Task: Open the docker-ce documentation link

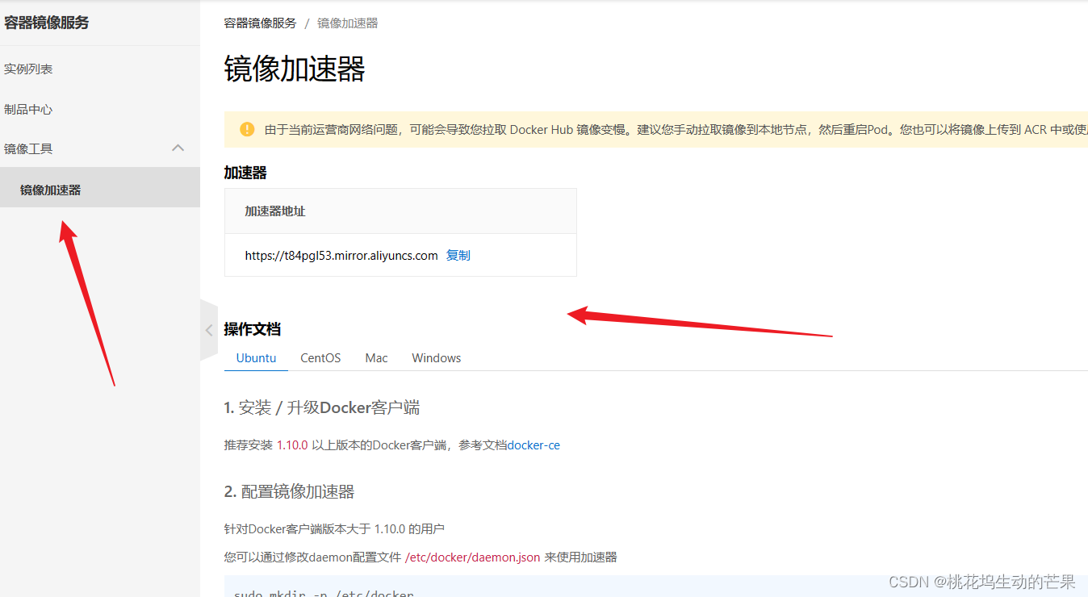Action: (x=534, y=445)
